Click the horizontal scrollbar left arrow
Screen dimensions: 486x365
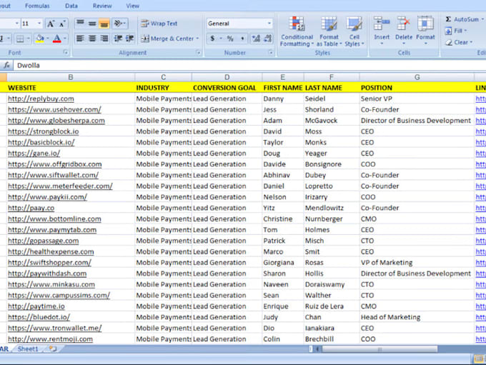pos(317,349)
